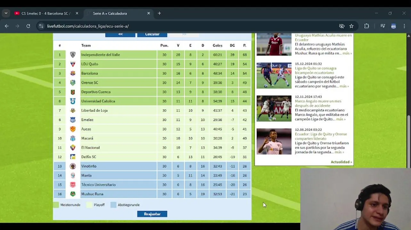Click the address bar URL field
Viewport: 411px width, 230px height.
pos(189,26)
